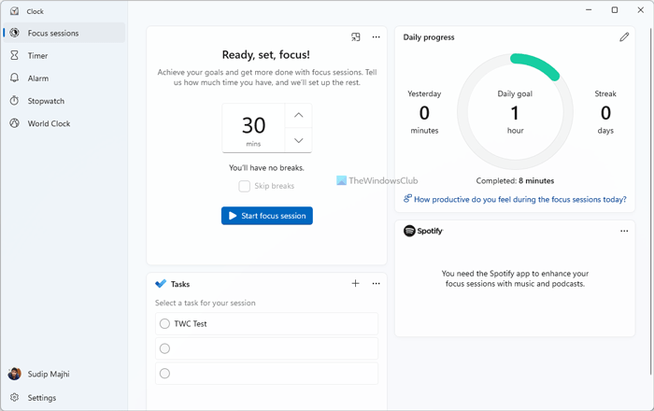Click the add task plus icon
654x411 pixels.
355,283
